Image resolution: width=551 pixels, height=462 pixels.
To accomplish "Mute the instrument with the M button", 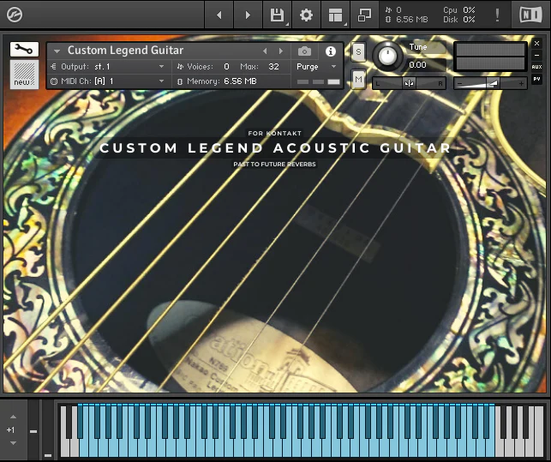I will 358,79.
